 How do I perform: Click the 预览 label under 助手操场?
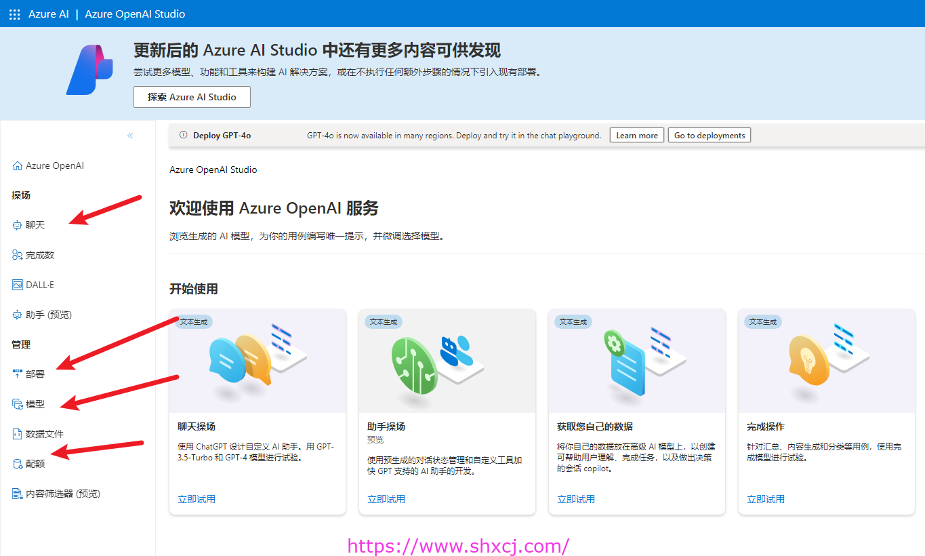tap(375, 440)
